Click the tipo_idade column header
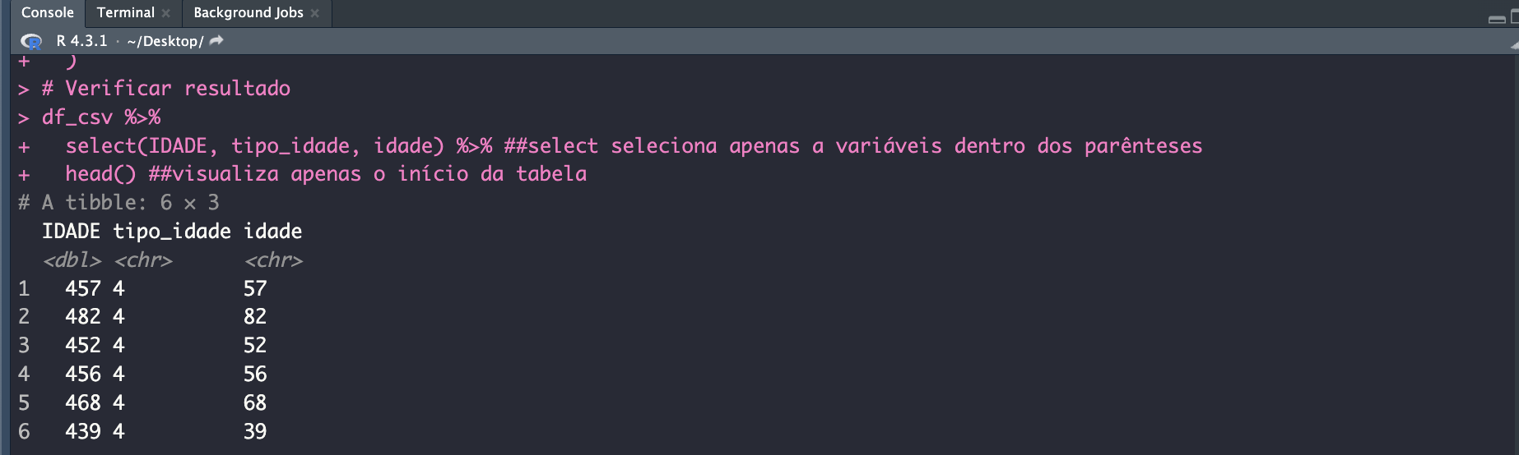The width and height of the screenshot is (1519, 455). tap(172, 232)
